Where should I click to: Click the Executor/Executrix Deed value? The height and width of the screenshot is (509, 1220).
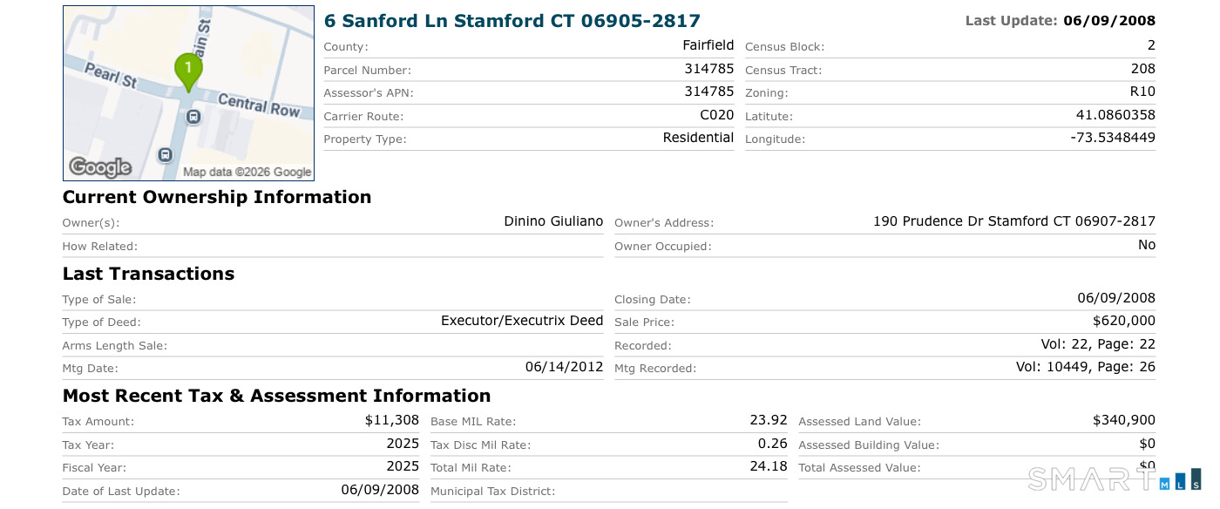522,321
